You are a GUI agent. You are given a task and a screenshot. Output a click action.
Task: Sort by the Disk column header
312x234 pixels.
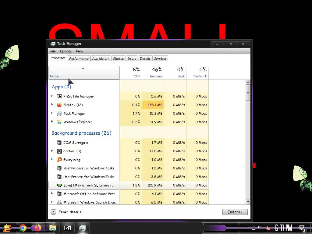[175, 73]
